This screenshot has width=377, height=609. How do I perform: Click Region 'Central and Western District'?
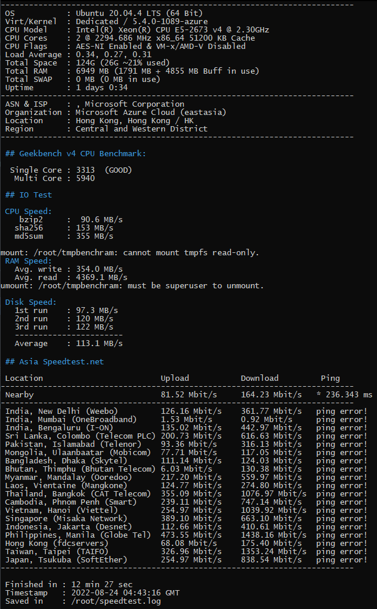(x=141, y=129)
